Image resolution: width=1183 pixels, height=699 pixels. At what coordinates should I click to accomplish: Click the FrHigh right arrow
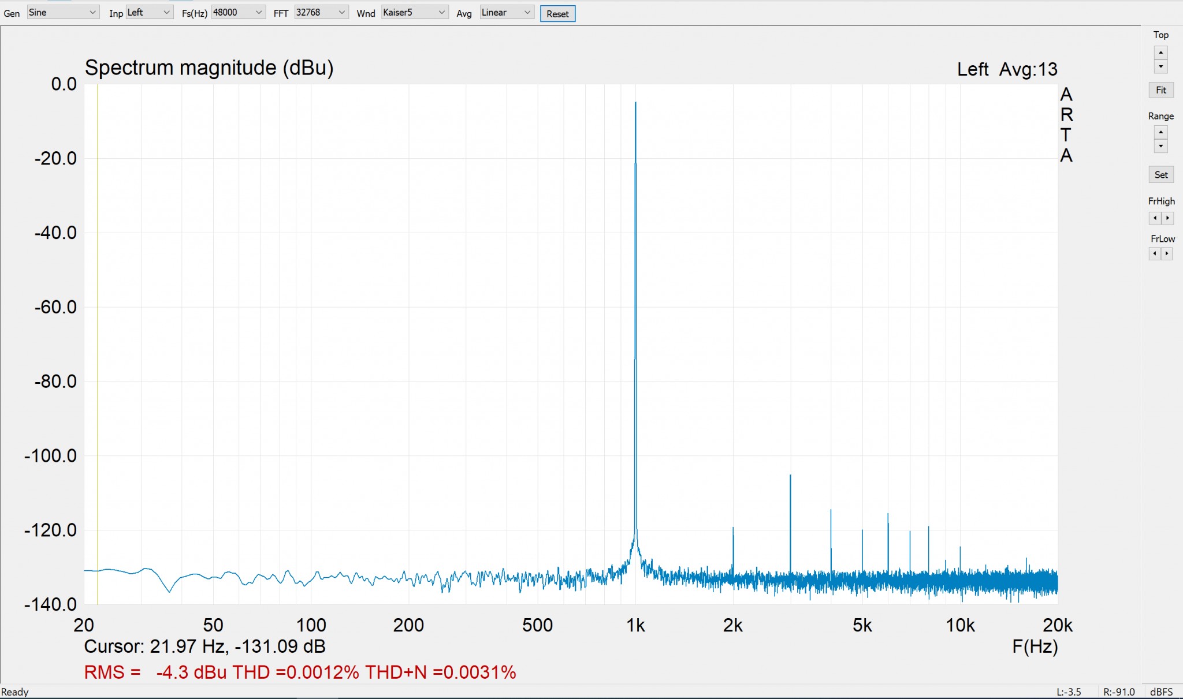[x=1167, y=218]
